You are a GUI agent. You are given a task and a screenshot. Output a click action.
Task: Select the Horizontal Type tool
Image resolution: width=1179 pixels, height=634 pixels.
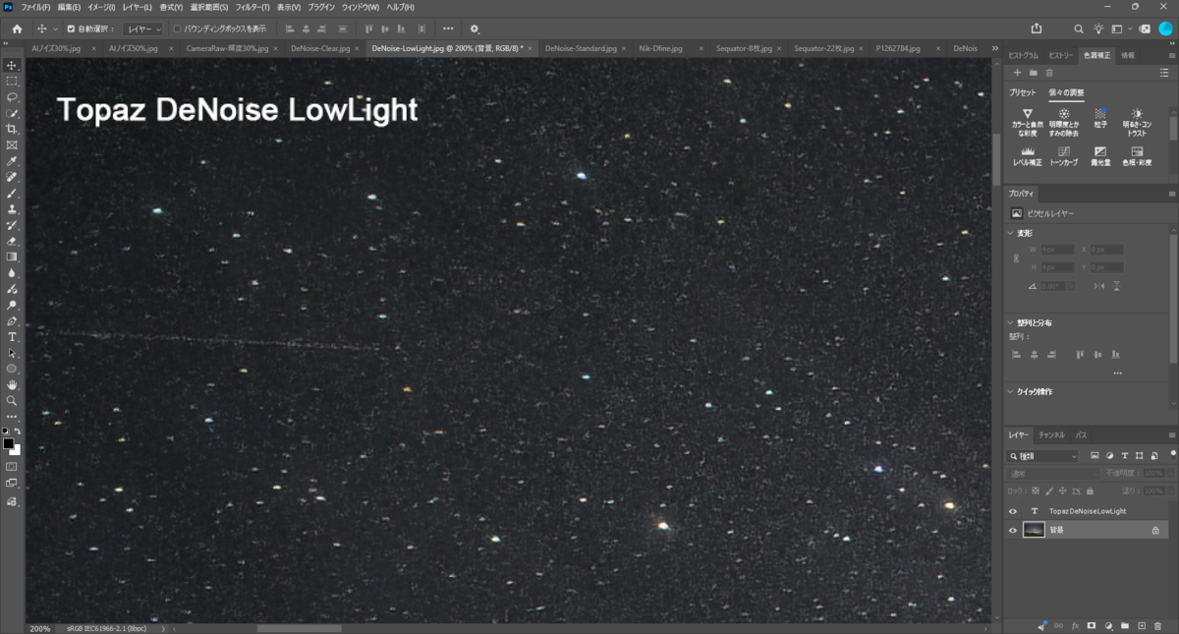tap(12, 337)
